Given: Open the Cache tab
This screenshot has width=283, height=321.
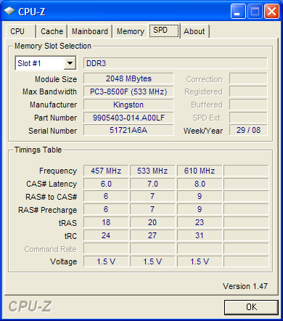Looking at the screenshot, I should click(x=52, y=31).
